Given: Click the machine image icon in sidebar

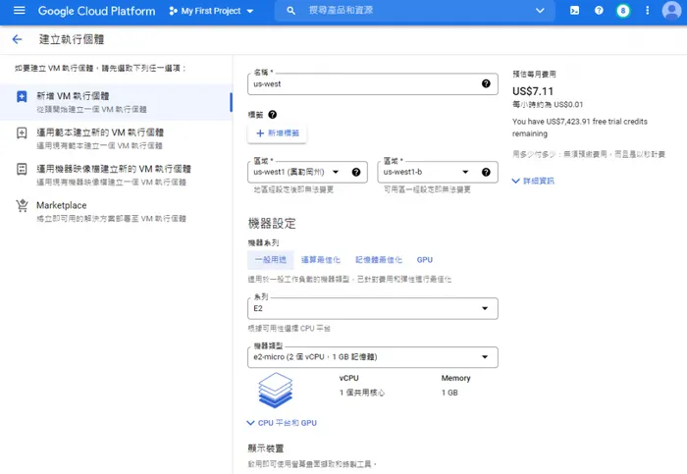Looking at the screenshot, I should (22, 169).
